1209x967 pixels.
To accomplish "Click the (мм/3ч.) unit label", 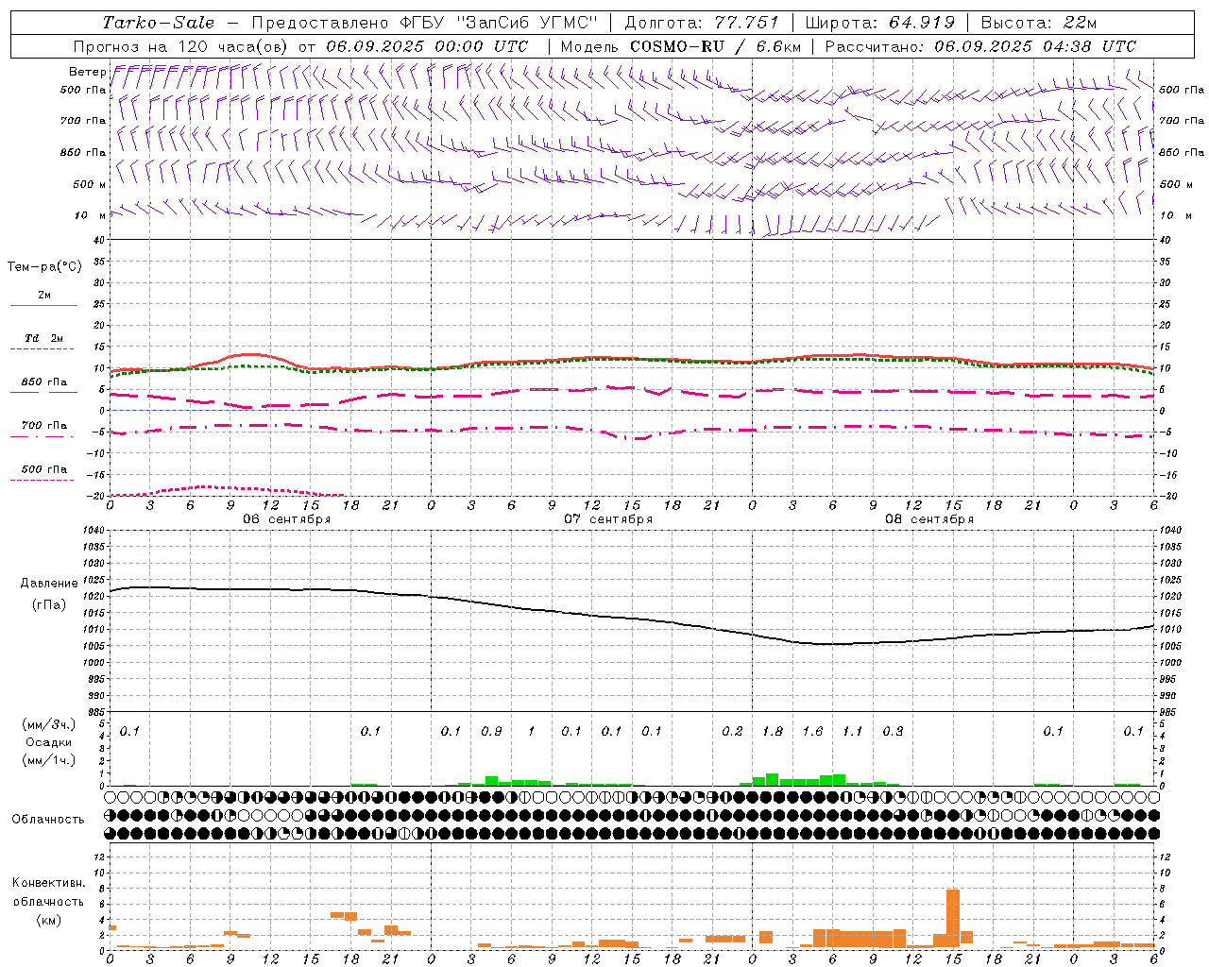I will [48, 724].
